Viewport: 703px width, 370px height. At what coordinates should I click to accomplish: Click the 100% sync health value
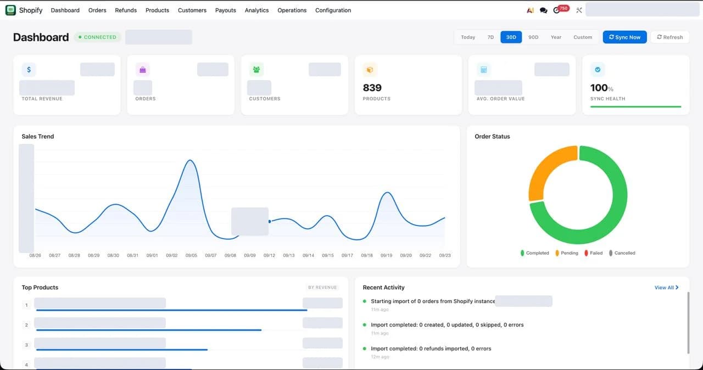pyautogui.click(x=601, y=88)
